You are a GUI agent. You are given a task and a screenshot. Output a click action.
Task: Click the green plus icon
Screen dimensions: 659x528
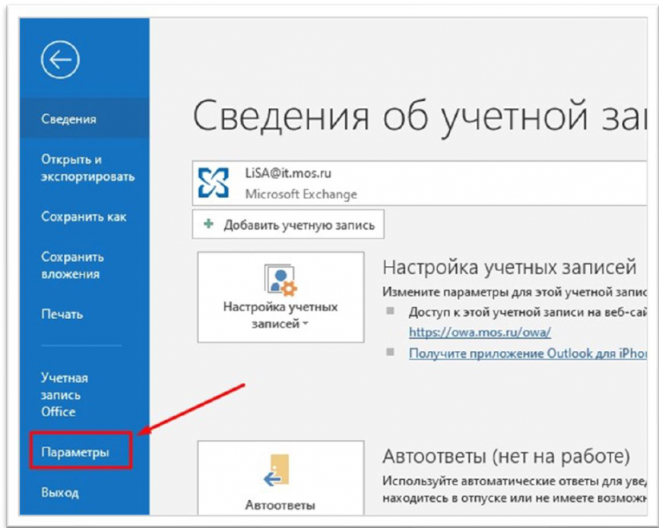(x=208, y=226)
